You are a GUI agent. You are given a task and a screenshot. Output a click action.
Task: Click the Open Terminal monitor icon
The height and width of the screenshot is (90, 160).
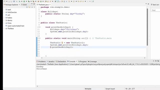pos(14,1)
